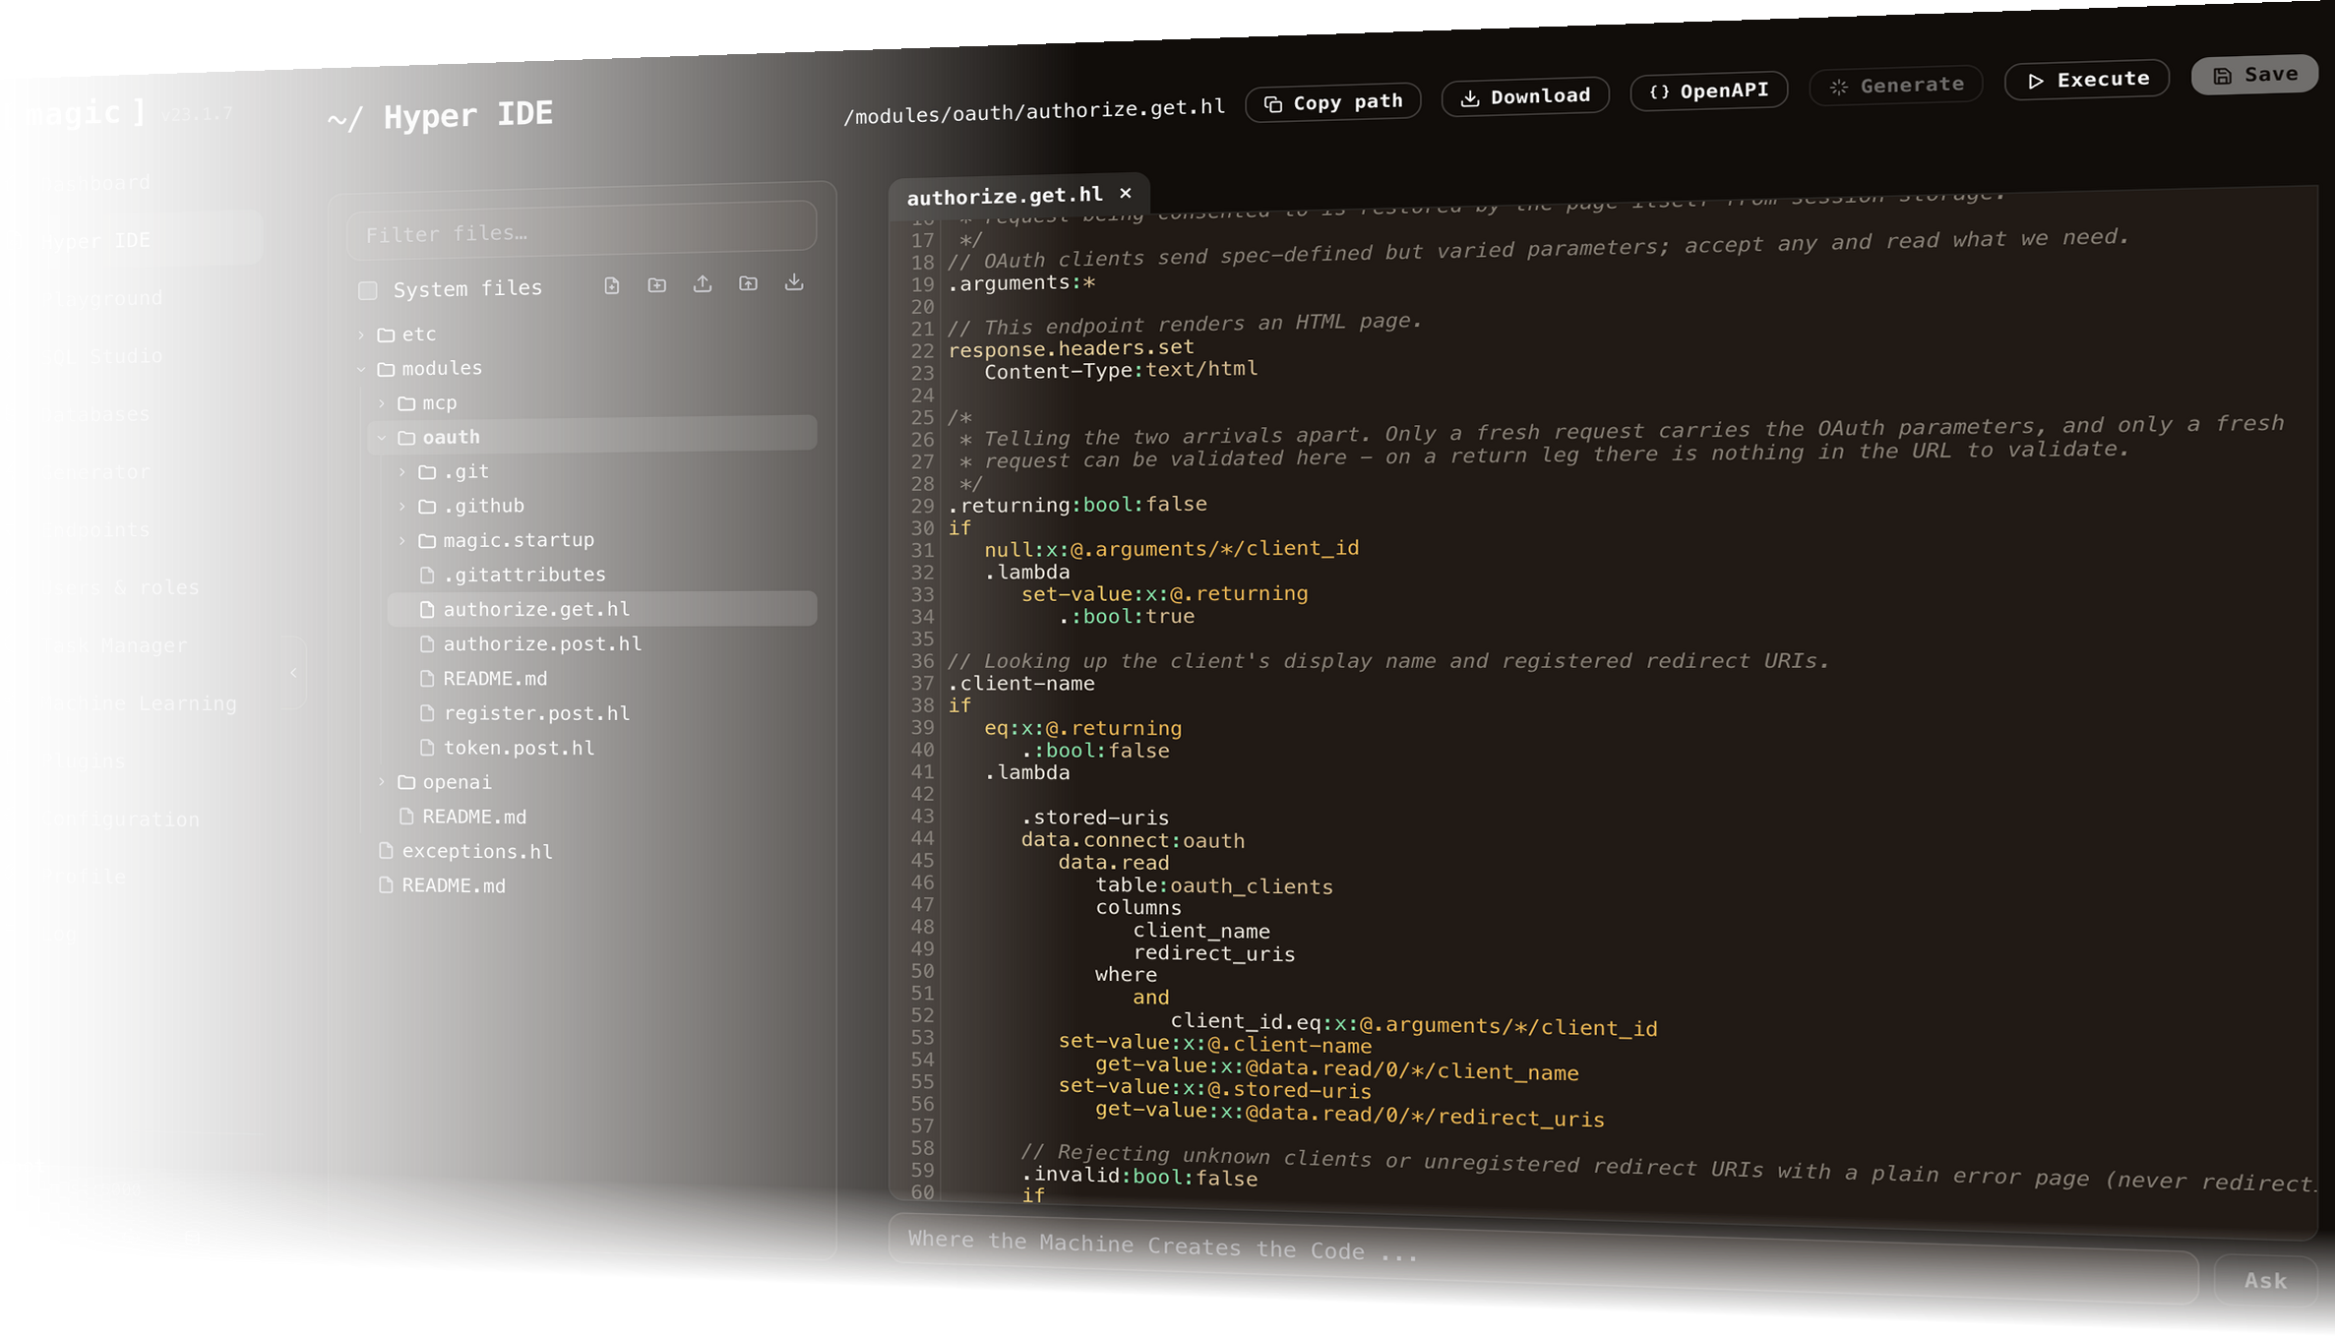Image resolution: width=2335 pixels, height=1336 pixels.
Task: Expand the .github folder chevron
Action: (x=402, y=507)
